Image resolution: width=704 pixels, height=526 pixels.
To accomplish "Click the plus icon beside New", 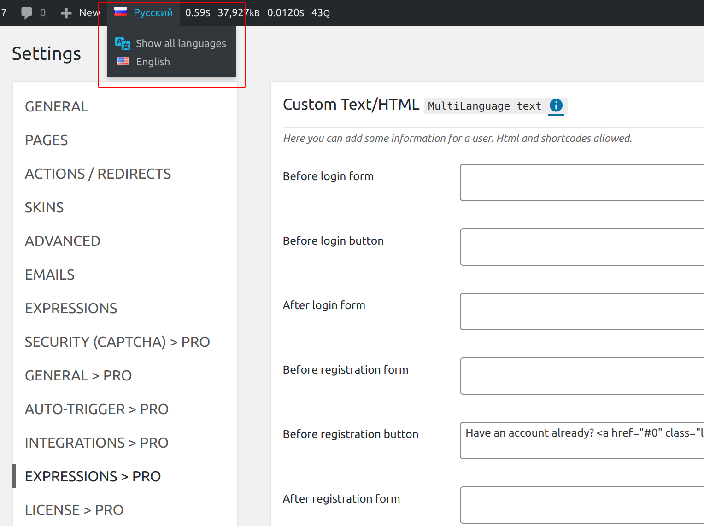I will point(66,12).
